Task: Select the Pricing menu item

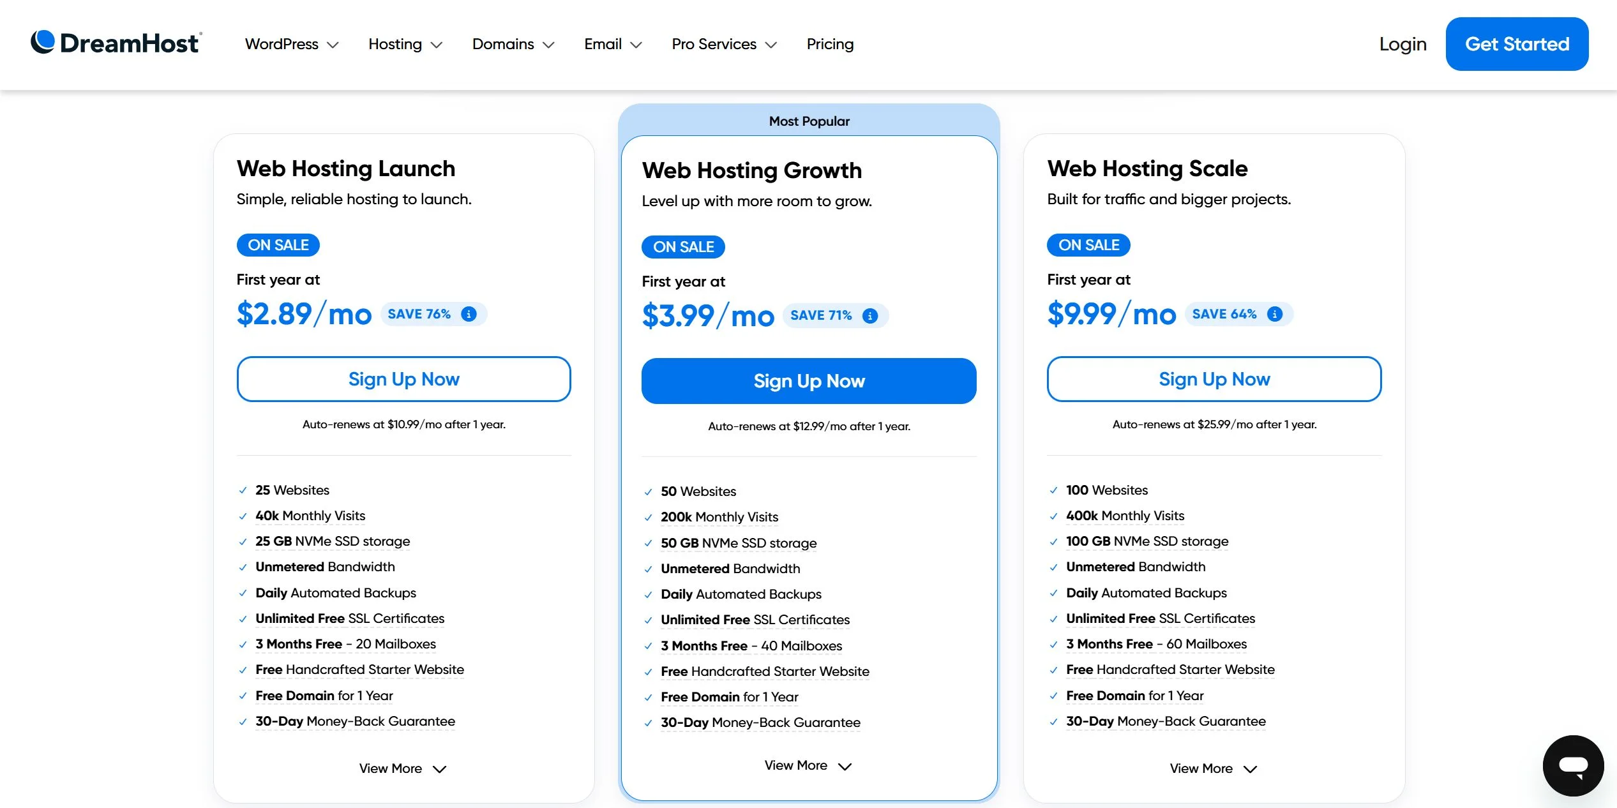Action: (830, 44)
